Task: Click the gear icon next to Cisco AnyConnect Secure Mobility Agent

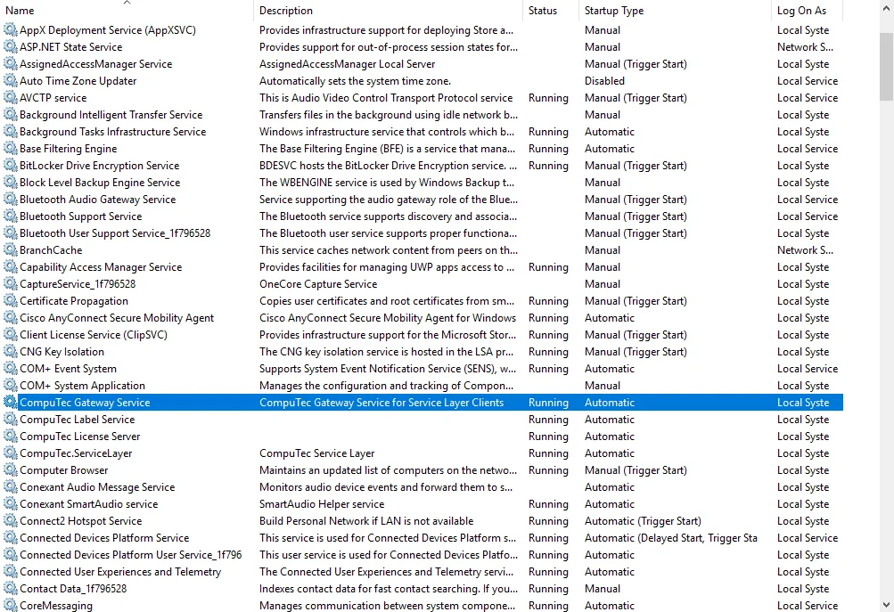Action: coord(11,318)
